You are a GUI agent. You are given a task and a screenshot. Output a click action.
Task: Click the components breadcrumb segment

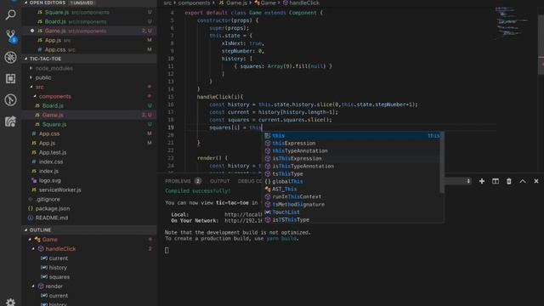(x=194, y=3)
